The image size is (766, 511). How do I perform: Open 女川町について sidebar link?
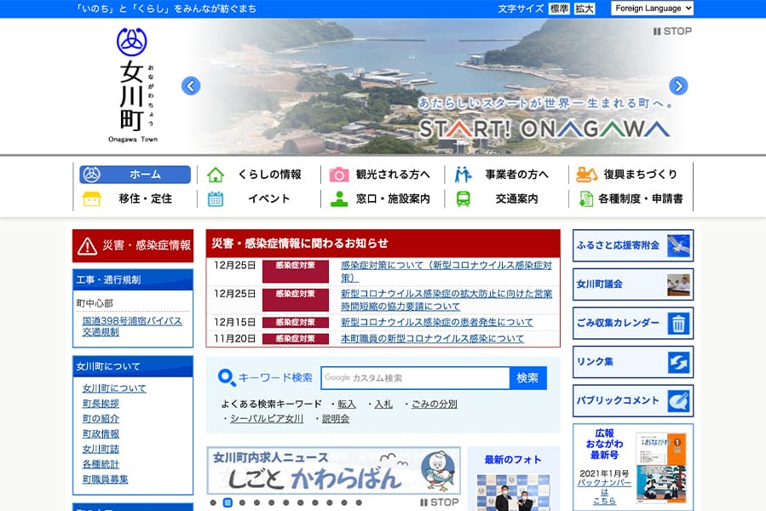114,388
